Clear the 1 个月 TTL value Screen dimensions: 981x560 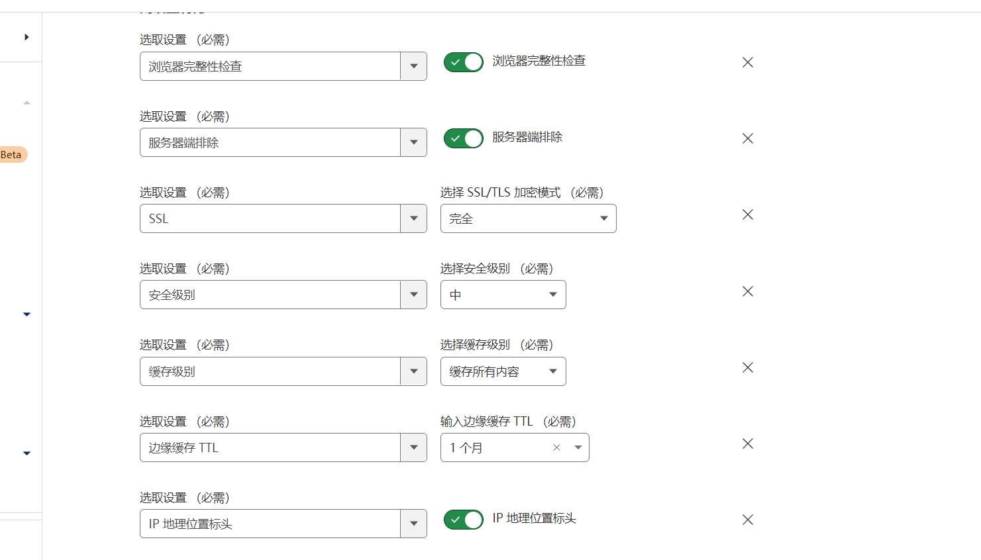click(556, 447)
